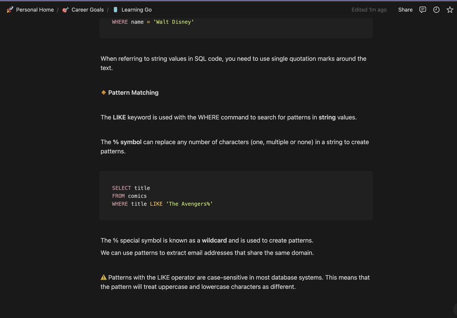The width and height of the screenshot is (457, 318).
Task: Click the 'Edited 1m ago' label
Action: [369, 10]
